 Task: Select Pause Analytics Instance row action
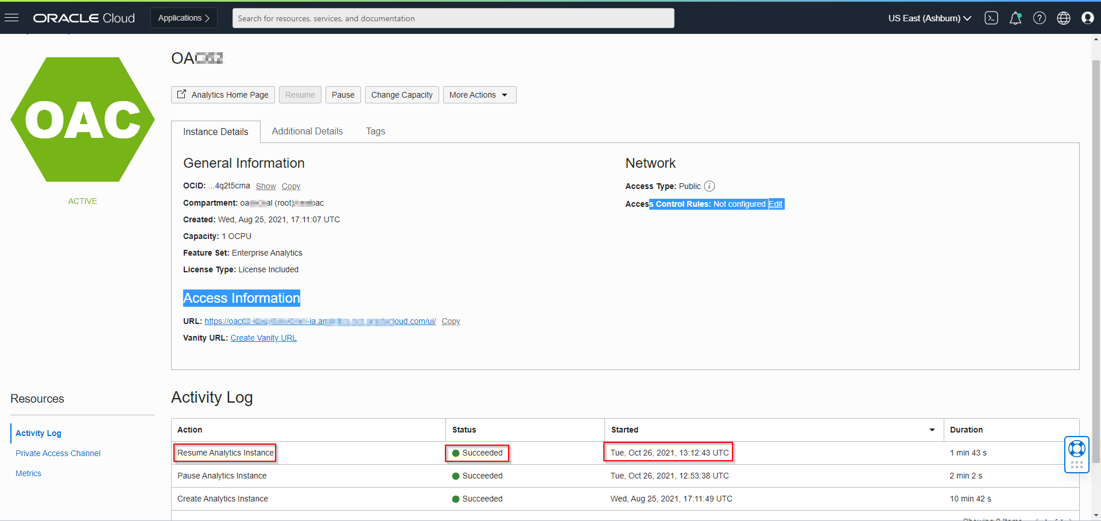click(x=222, y=476)
